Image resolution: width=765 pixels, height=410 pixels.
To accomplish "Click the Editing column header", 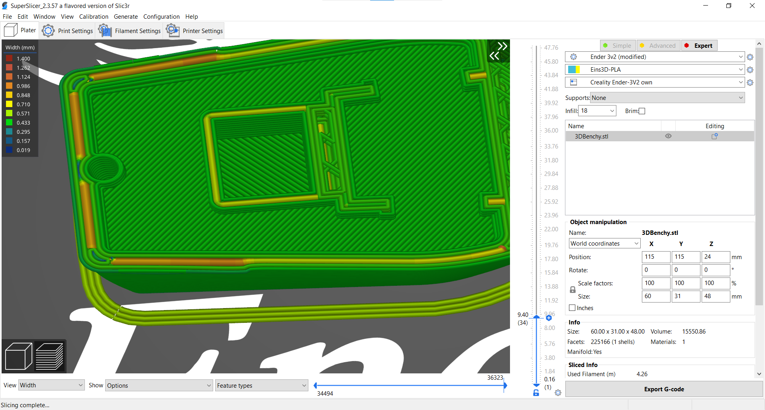I will click(715, 126).
